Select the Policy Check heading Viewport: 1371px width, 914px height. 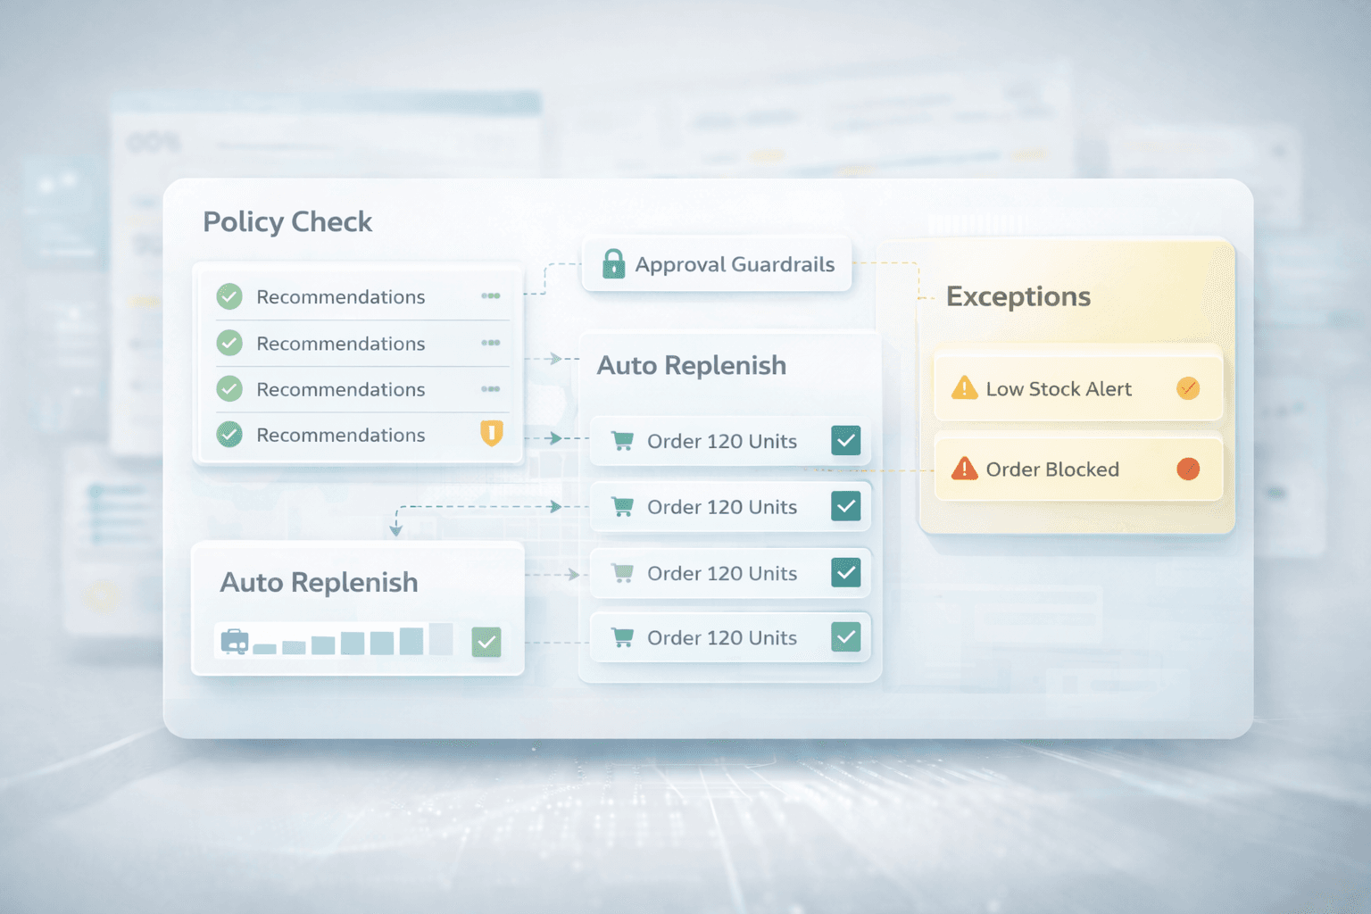pyautogui.click(x=287, y=221)
